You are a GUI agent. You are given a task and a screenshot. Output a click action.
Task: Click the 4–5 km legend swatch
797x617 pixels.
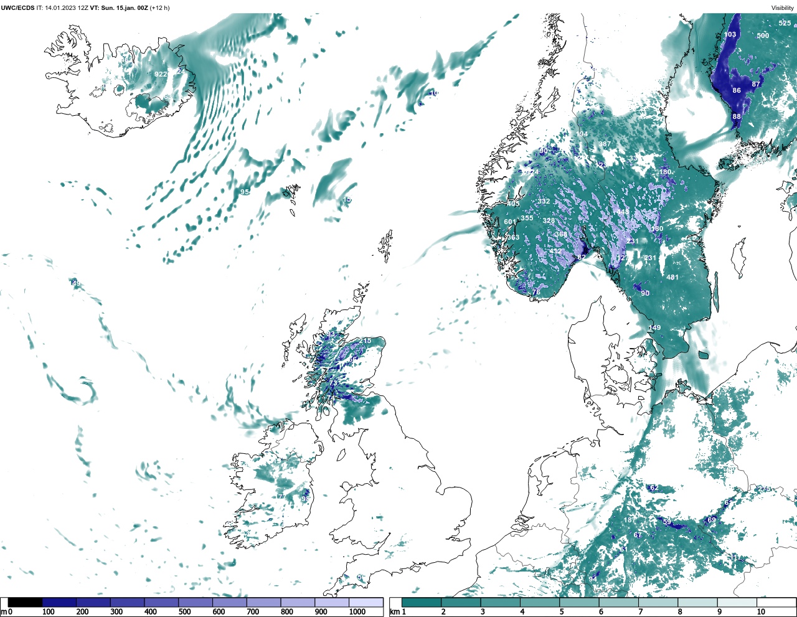(540, 603)
